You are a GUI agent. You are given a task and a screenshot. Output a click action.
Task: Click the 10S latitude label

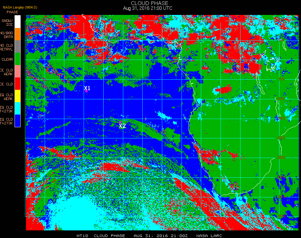pyautogui.click(x=281, y=99)
